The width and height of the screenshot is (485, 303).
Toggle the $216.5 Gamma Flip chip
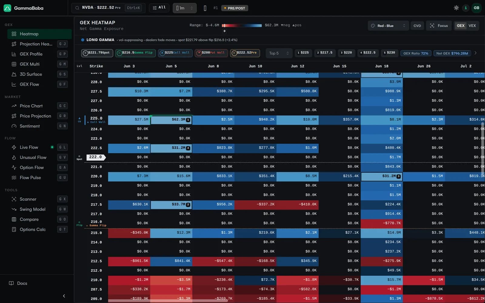pyautogui.click(x=135, y=53)
